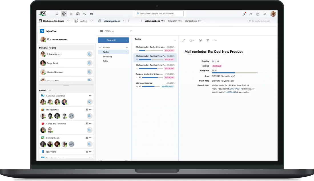Open more actions in the task detail toolbar
Image resolution: width=314 pixels, height=181 pixels.
click(x=215, y=40)
